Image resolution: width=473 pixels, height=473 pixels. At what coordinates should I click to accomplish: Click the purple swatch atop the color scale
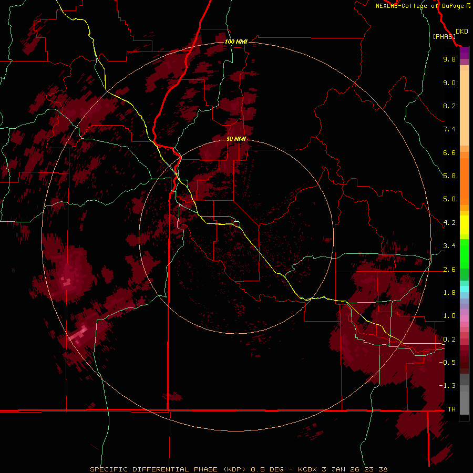click(x=464, y=53)
